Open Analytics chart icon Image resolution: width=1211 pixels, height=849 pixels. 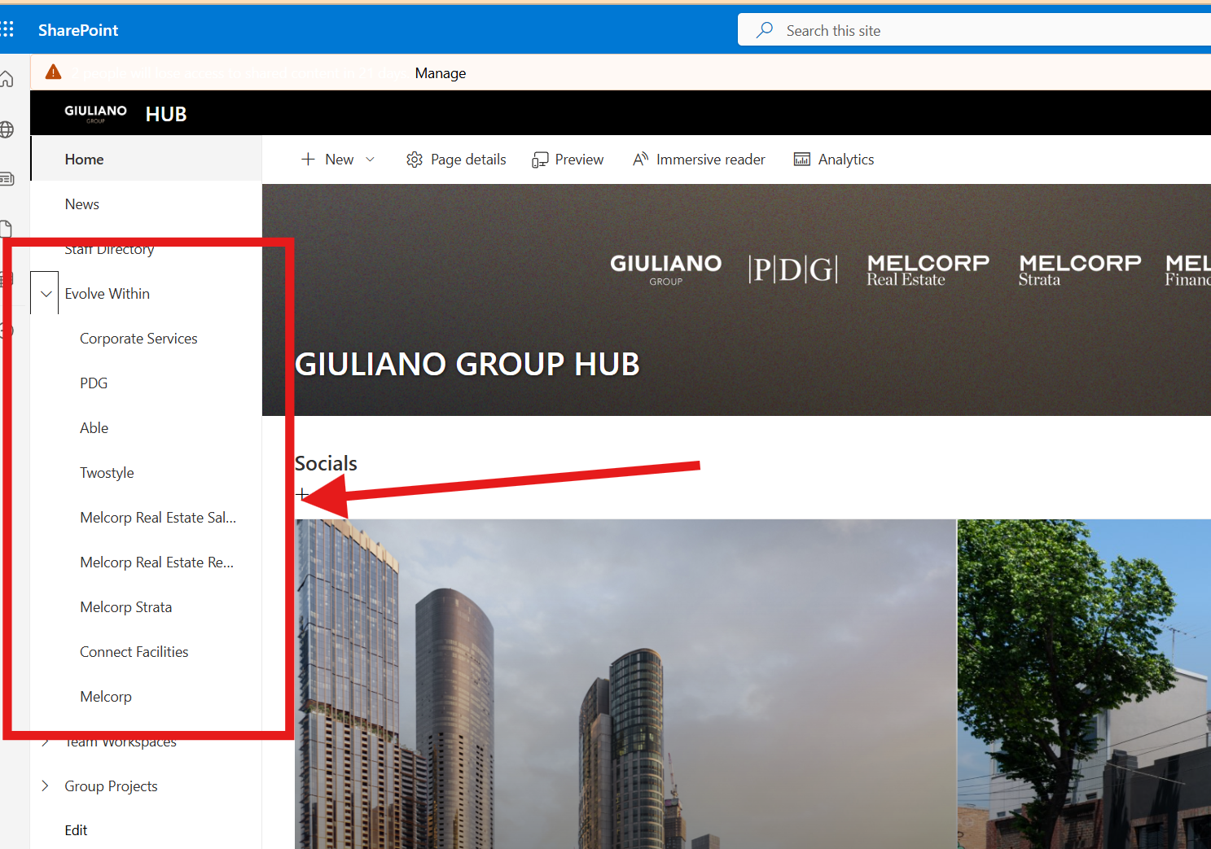click(802, 160)
